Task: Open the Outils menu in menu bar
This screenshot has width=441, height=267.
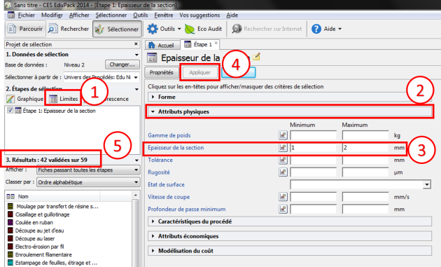Action: tap(140, 15)
